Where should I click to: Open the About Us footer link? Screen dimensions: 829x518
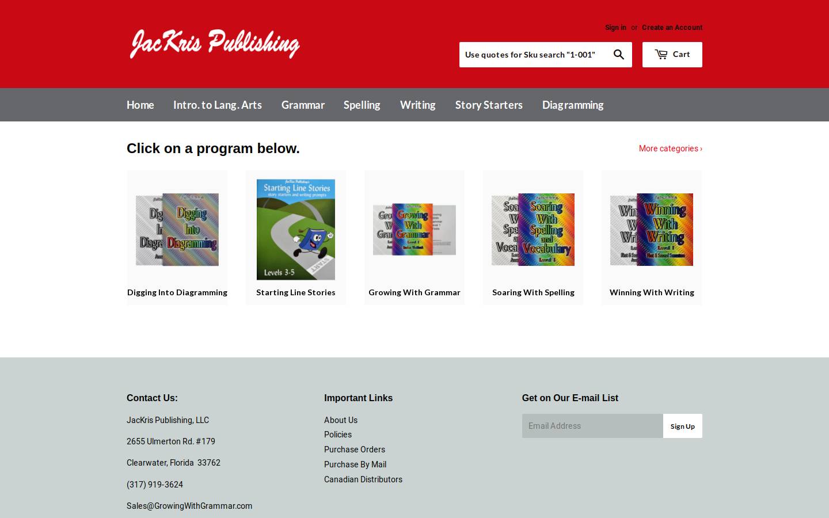pos(341,420)
